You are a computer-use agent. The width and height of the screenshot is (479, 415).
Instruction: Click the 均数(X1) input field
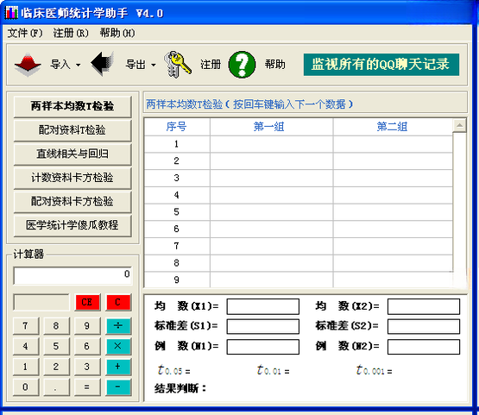pos(262,306)
